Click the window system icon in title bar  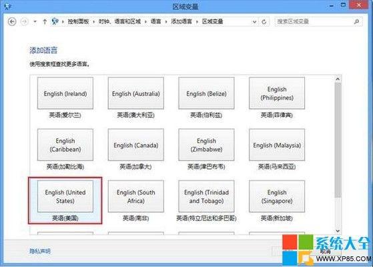pyautogui.click(x=7, y=6)
